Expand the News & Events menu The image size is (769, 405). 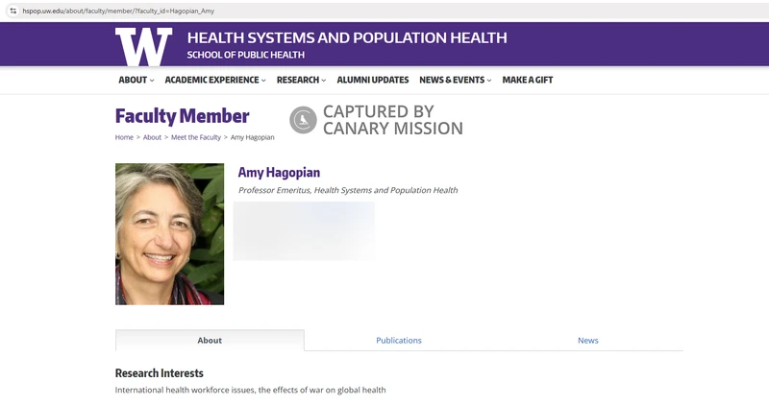tap(455, 80)
